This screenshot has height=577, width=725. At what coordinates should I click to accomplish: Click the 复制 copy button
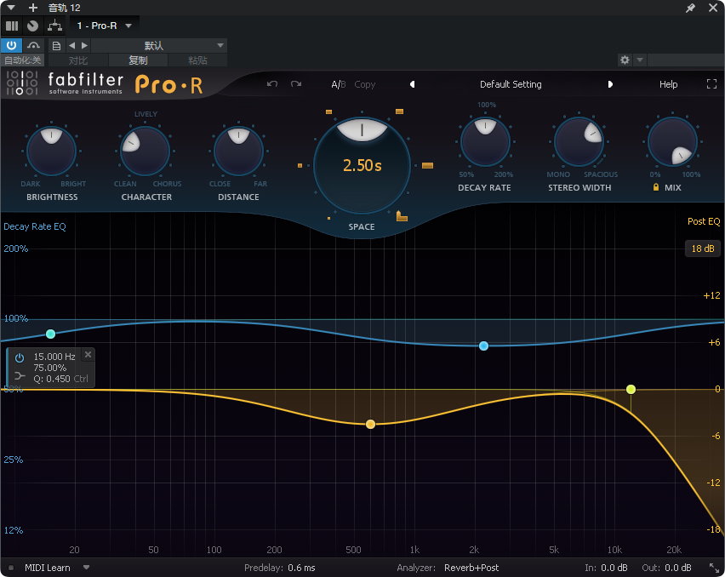pos(138,60)
